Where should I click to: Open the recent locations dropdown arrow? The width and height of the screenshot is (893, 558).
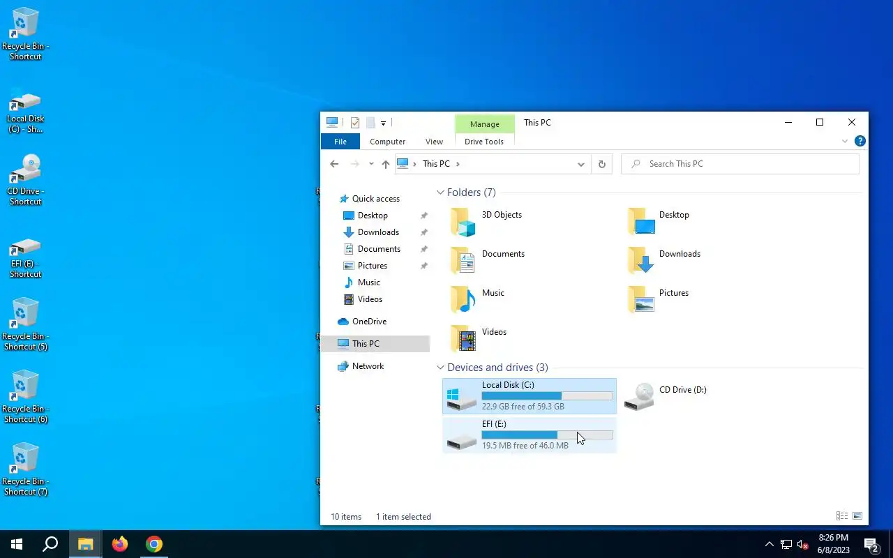370,164
